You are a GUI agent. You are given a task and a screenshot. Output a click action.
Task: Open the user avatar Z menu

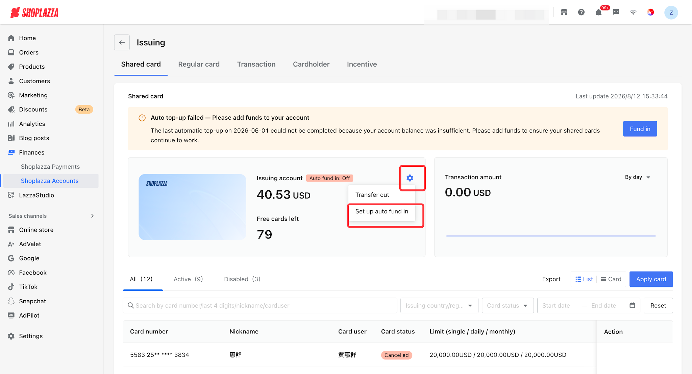[671, 13]
